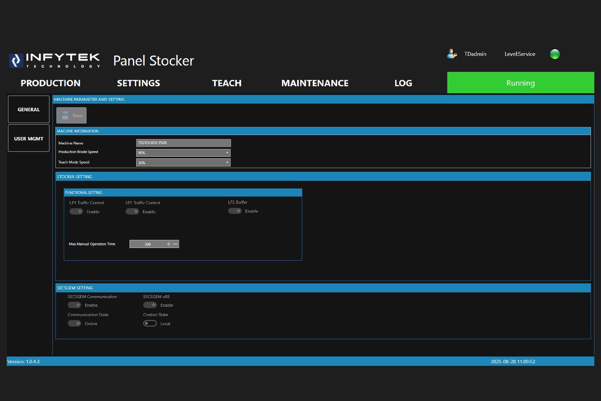Image resolution: width=601 pixels, height=401 pixels.
Task: Click the Infytek Technology logo
Action: click(54, 60)
